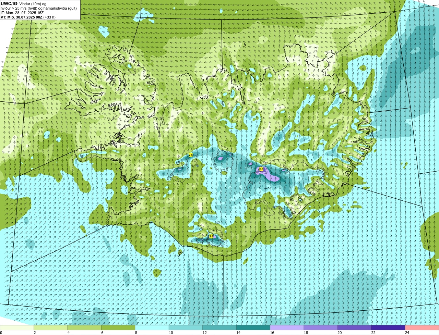Click the issue time 'IT: Mán. 28. 07. 2025 15Z'
Image resolution: width=439 pixels, height=335 pixels.
tap(22, 12)
